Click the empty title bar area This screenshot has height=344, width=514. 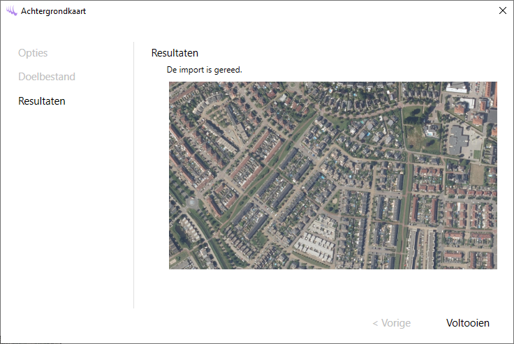tap(279, 11)
